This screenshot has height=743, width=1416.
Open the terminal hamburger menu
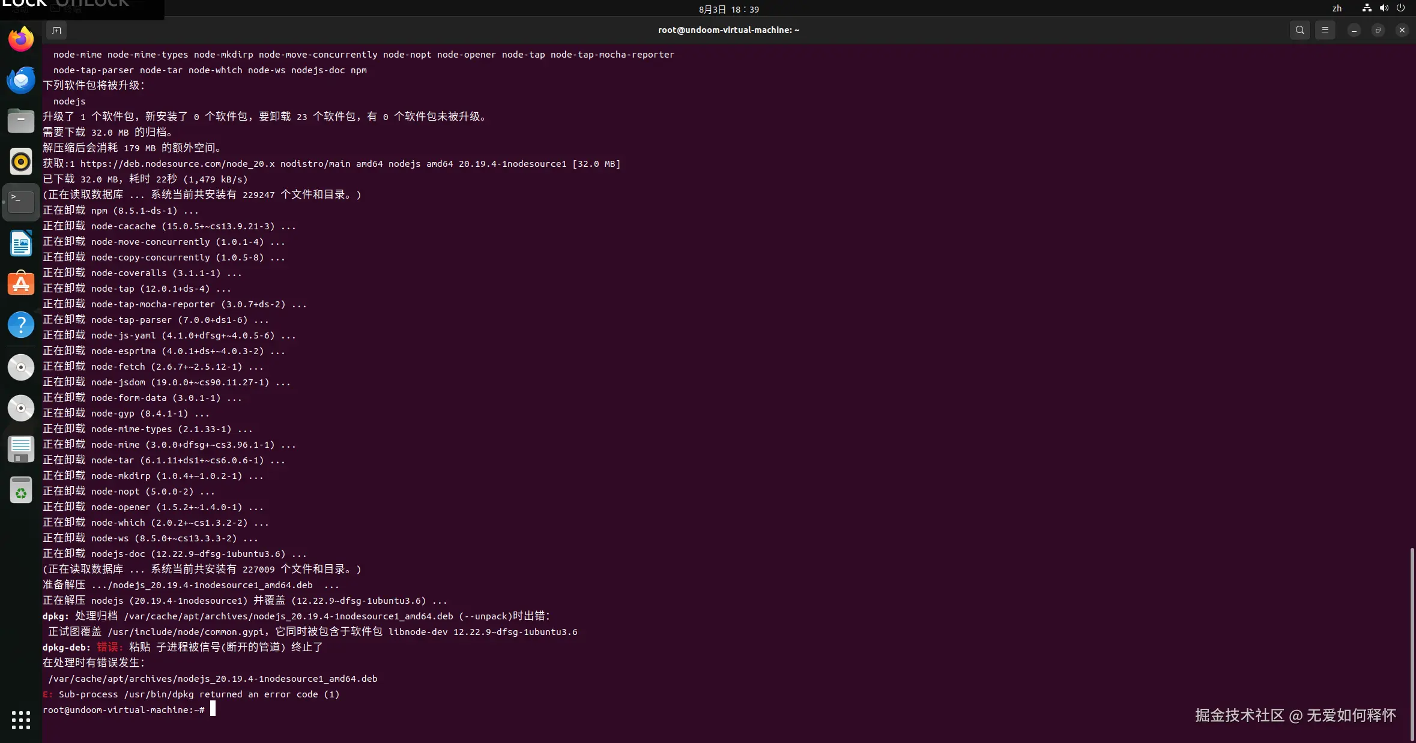coord(1325,30)
